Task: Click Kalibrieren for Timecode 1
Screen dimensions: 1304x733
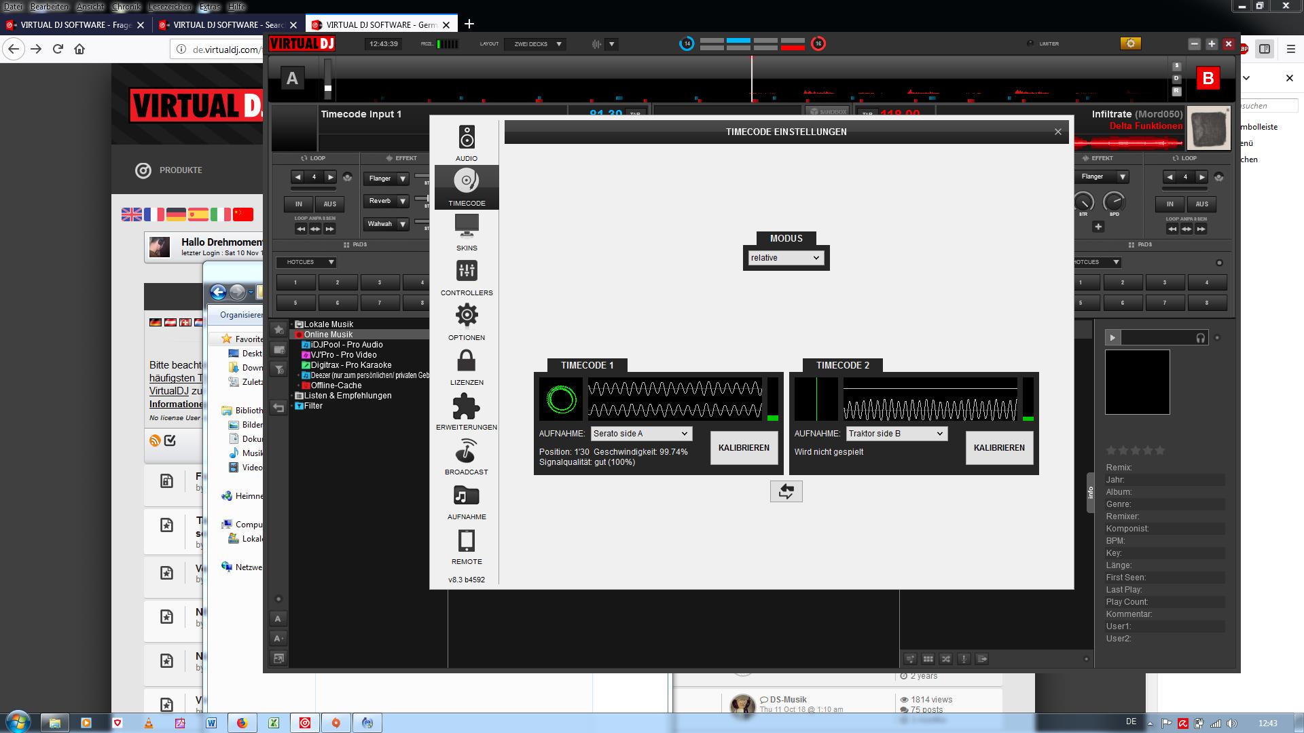Action: [744, 448]
